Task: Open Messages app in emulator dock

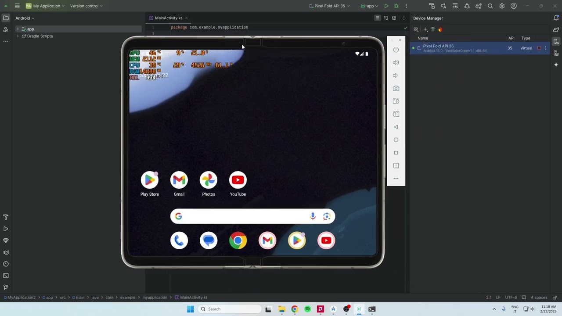Action: coord(209,241)
